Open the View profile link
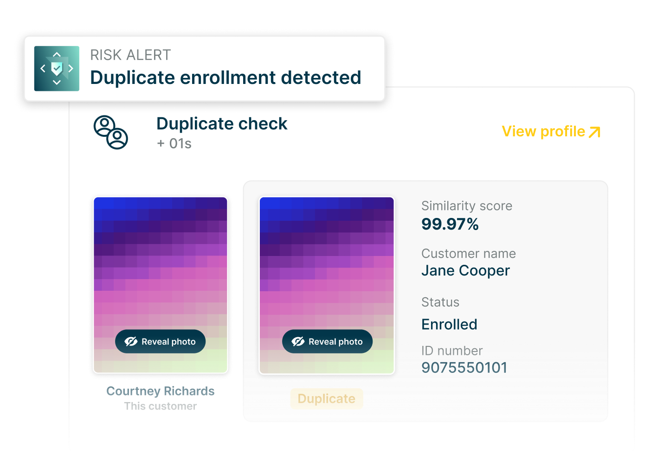 tap(543, 132)
